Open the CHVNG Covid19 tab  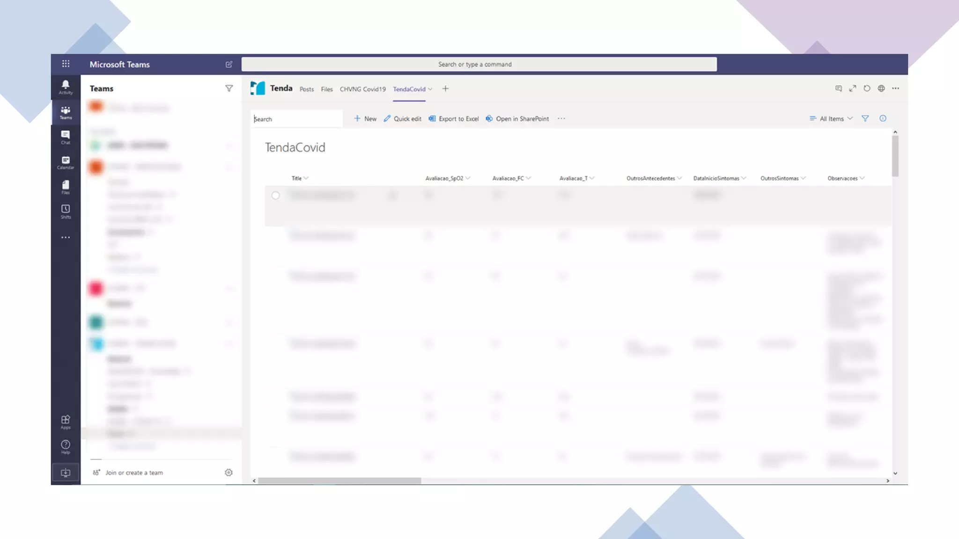[x=362, y=89]
